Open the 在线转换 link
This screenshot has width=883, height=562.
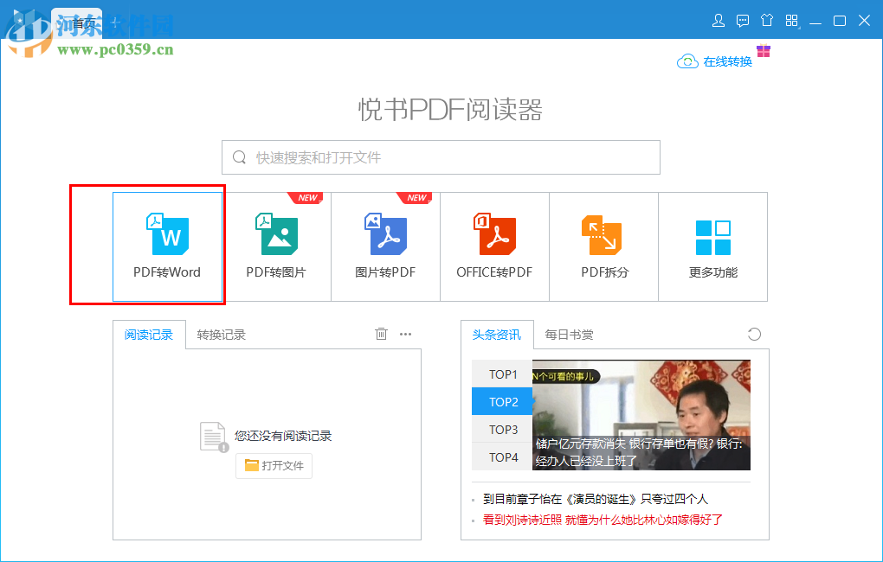727,61
